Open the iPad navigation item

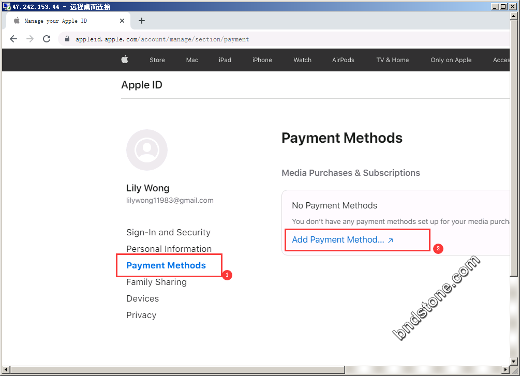point(225,60)
